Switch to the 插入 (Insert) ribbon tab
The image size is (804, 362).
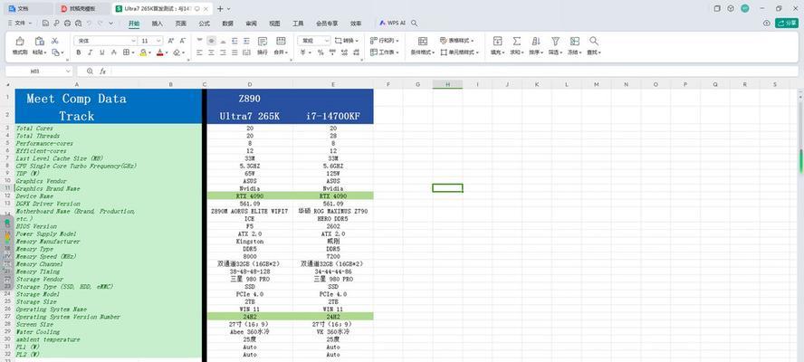tap(158, 23)
